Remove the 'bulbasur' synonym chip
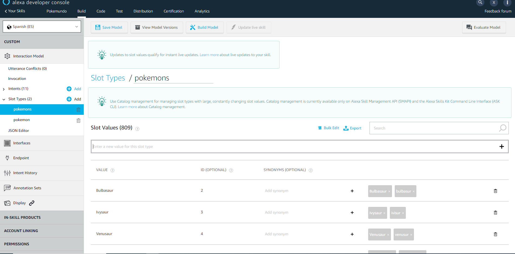The height and width of the screenshot is (254, 515). click(x=413, y=191)
